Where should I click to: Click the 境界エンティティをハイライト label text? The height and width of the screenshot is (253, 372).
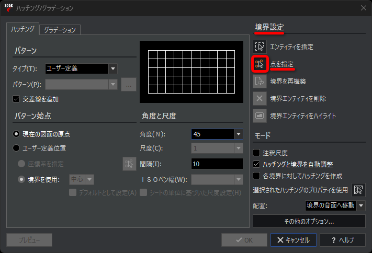coord(303,116)
